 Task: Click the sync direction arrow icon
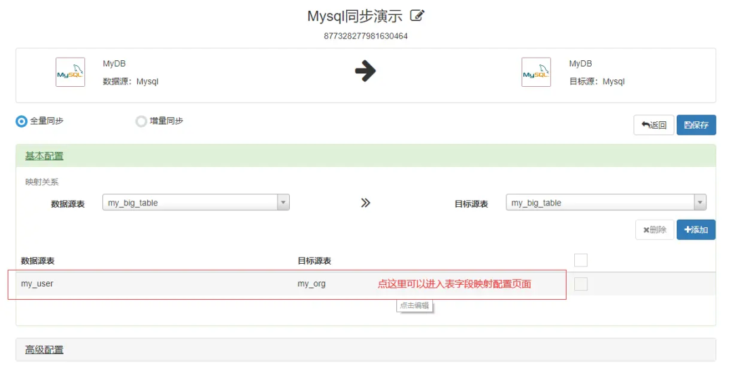(x=365, y=71)
